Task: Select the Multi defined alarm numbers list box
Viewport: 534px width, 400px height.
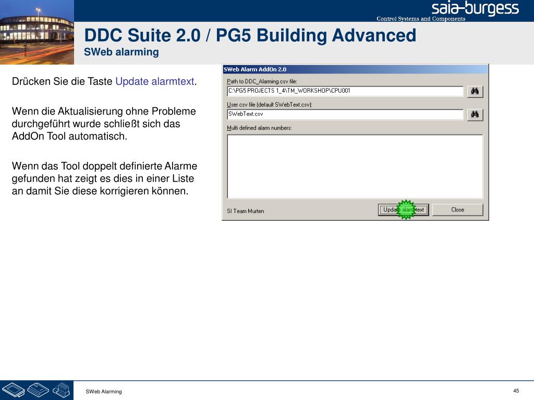Action: (x=355, y=166)
